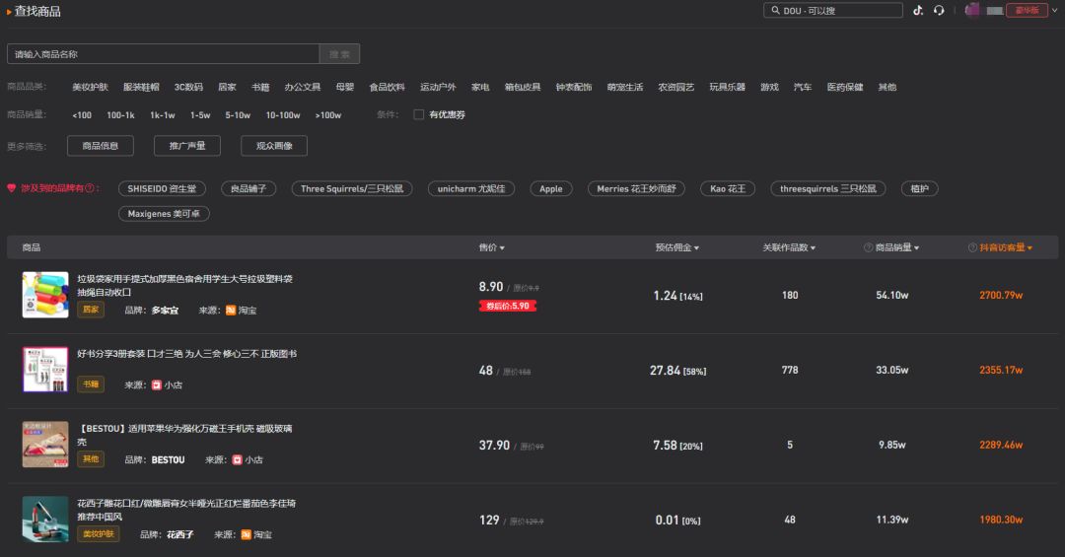Select the 居家 category filter

point(227,87)
